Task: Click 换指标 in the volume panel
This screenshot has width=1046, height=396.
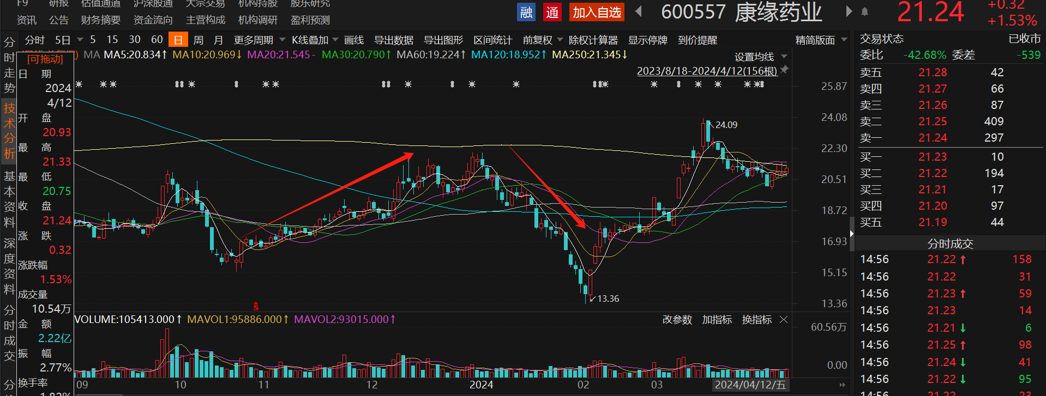Action: click(x=757, y=320)
